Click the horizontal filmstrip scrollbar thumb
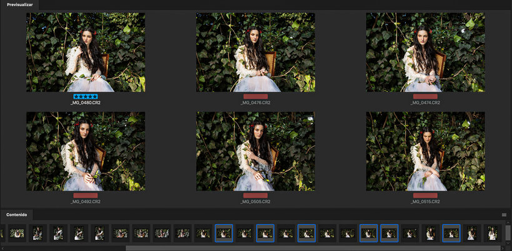 (315, 248)
